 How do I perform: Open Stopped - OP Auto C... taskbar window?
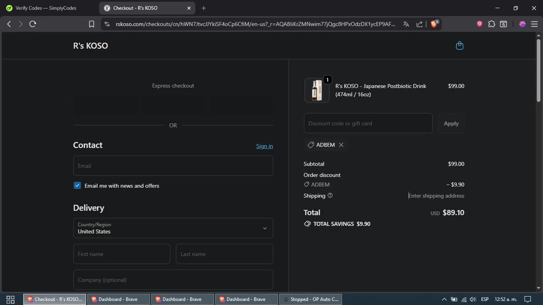click(x=311, y=299)
